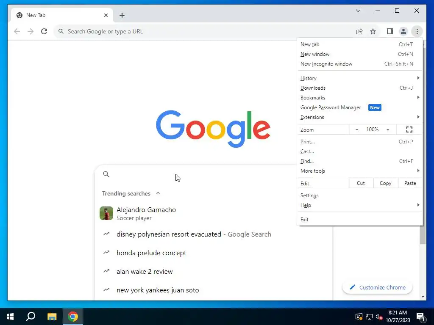Click the Google logo

(x=213, y=129)
